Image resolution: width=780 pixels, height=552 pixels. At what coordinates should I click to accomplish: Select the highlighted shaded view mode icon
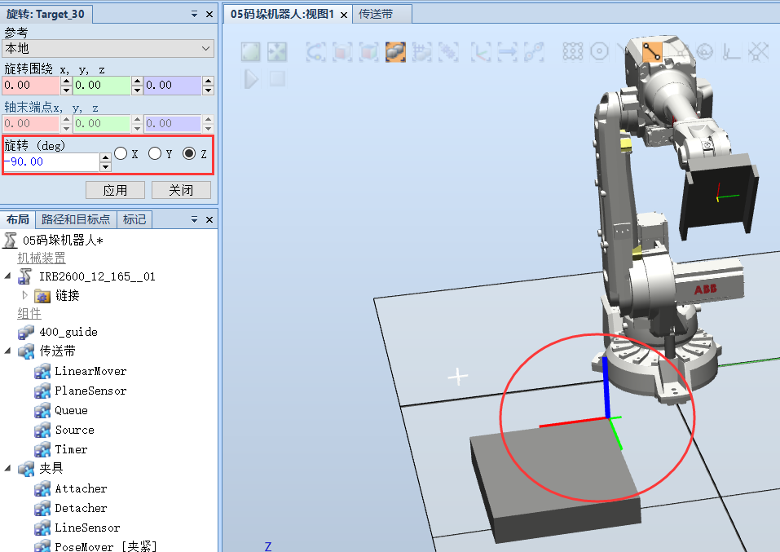pyautogui.click(x=395, y=51)
